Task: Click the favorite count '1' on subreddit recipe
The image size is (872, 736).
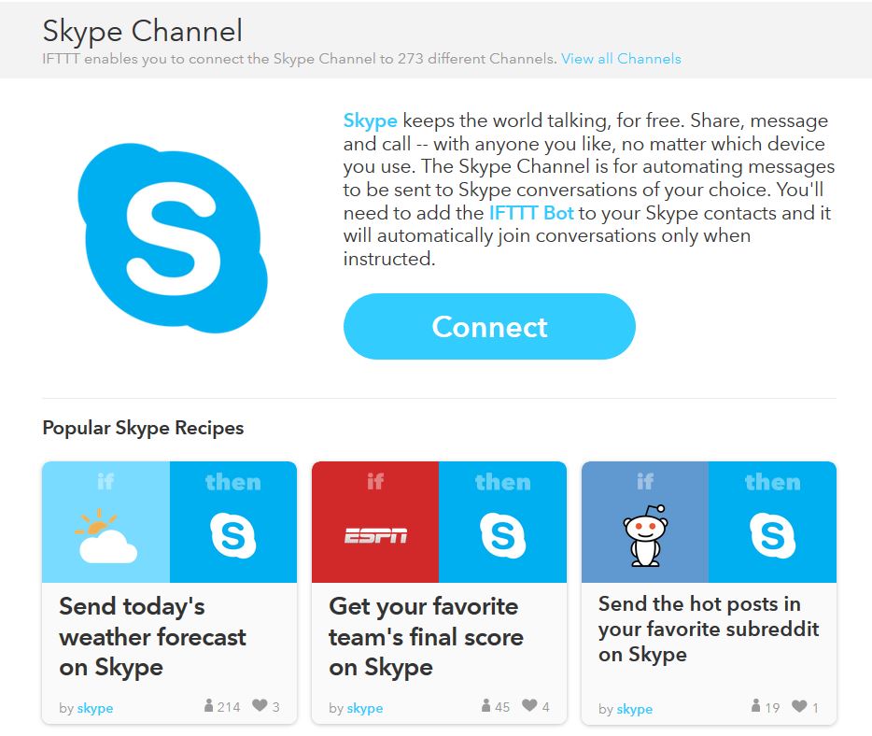Action: point(815,708)
